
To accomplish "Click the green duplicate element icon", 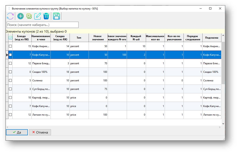I will pyautogui.click(x=29, y=16).
